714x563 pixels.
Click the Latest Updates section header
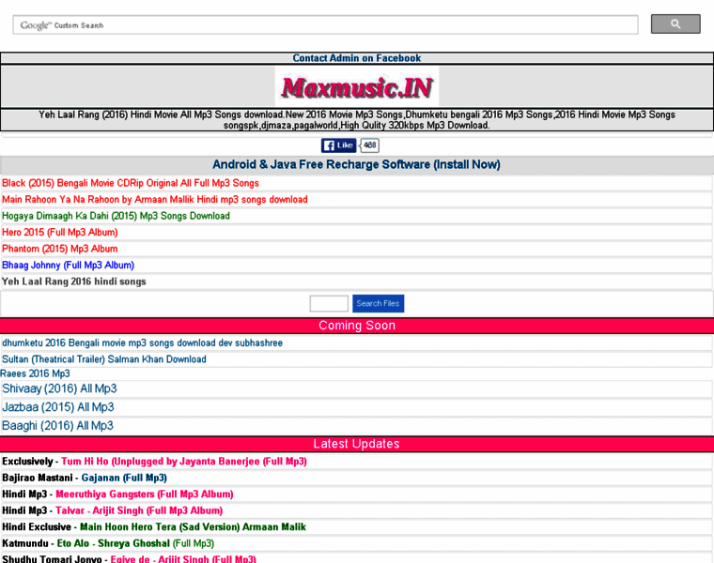357,444
